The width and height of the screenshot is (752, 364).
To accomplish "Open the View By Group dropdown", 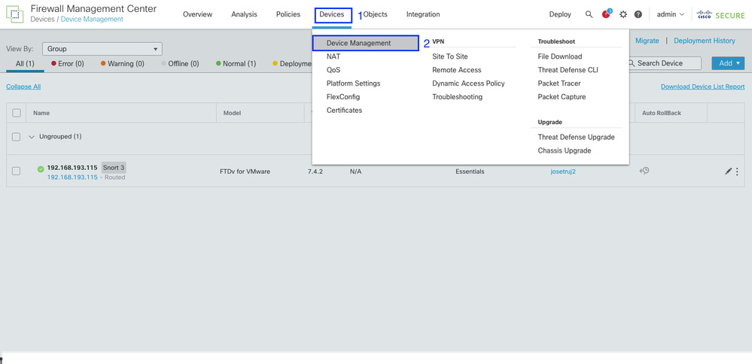I will (102, 49).
